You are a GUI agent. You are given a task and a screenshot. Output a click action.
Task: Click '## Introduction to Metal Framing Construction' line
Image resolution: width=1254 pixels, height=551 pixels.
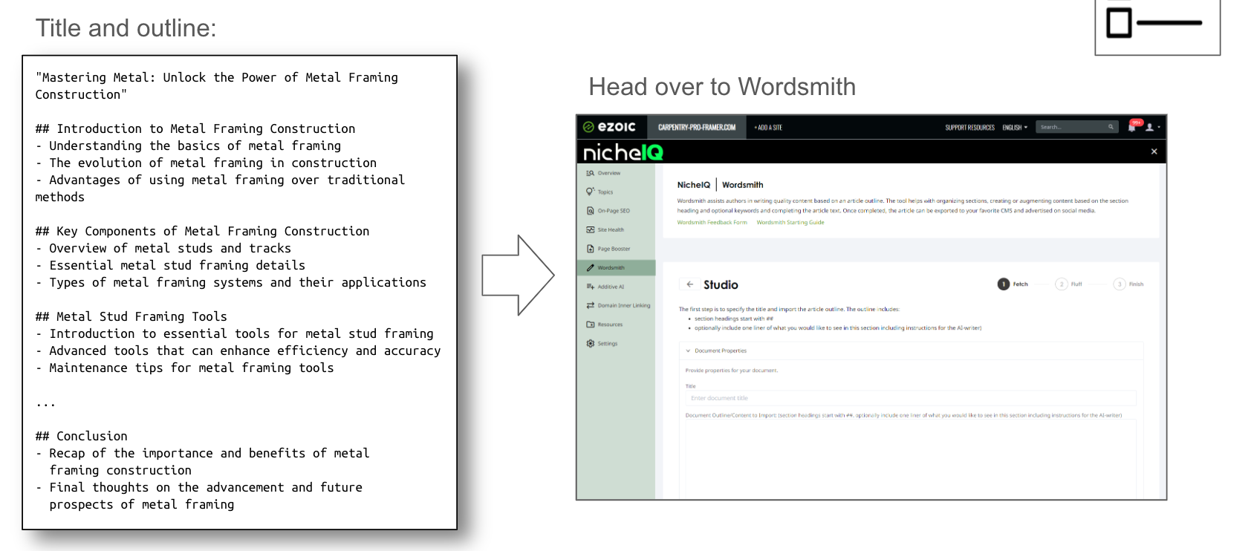195,128
